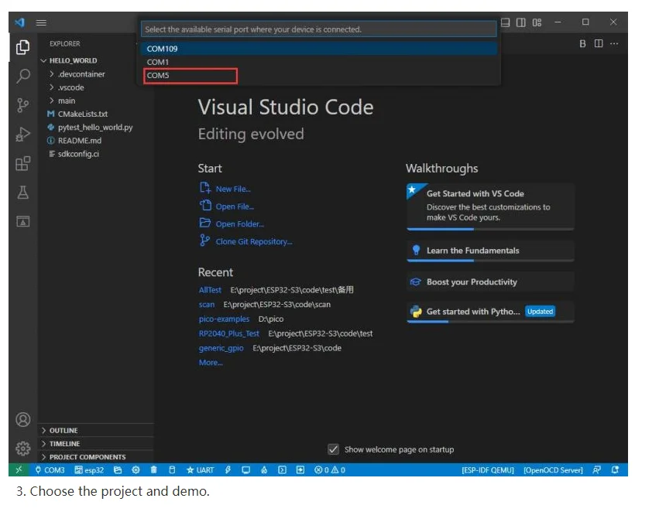659x512 pixels.
Task: Open the Source Control view
Action: pos(23,105)
